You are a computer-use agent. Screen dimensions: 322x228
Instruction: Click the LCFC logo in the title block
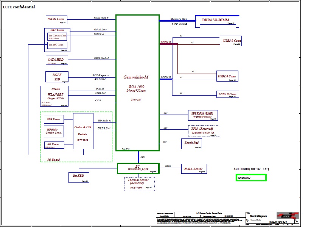click(287, 215)
